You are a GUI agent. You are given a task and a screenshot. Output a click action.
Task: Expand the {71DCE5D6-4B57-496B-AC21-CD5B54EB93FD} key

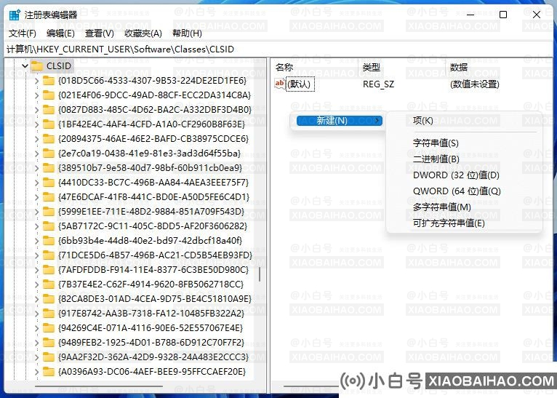(x=36, y=256)
